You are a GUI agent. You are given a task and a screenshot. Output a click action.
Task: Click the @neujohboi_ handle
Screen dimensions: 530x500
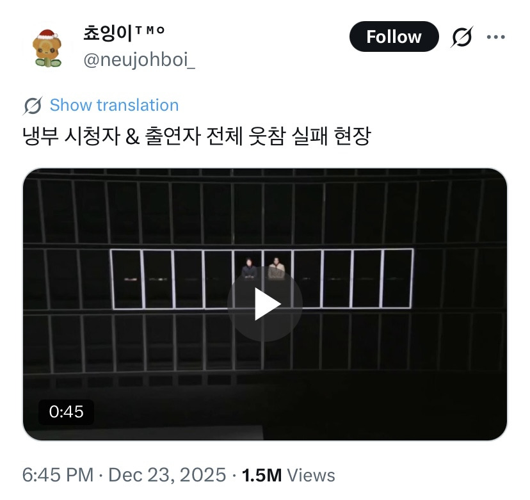click(x=140, y=60)
